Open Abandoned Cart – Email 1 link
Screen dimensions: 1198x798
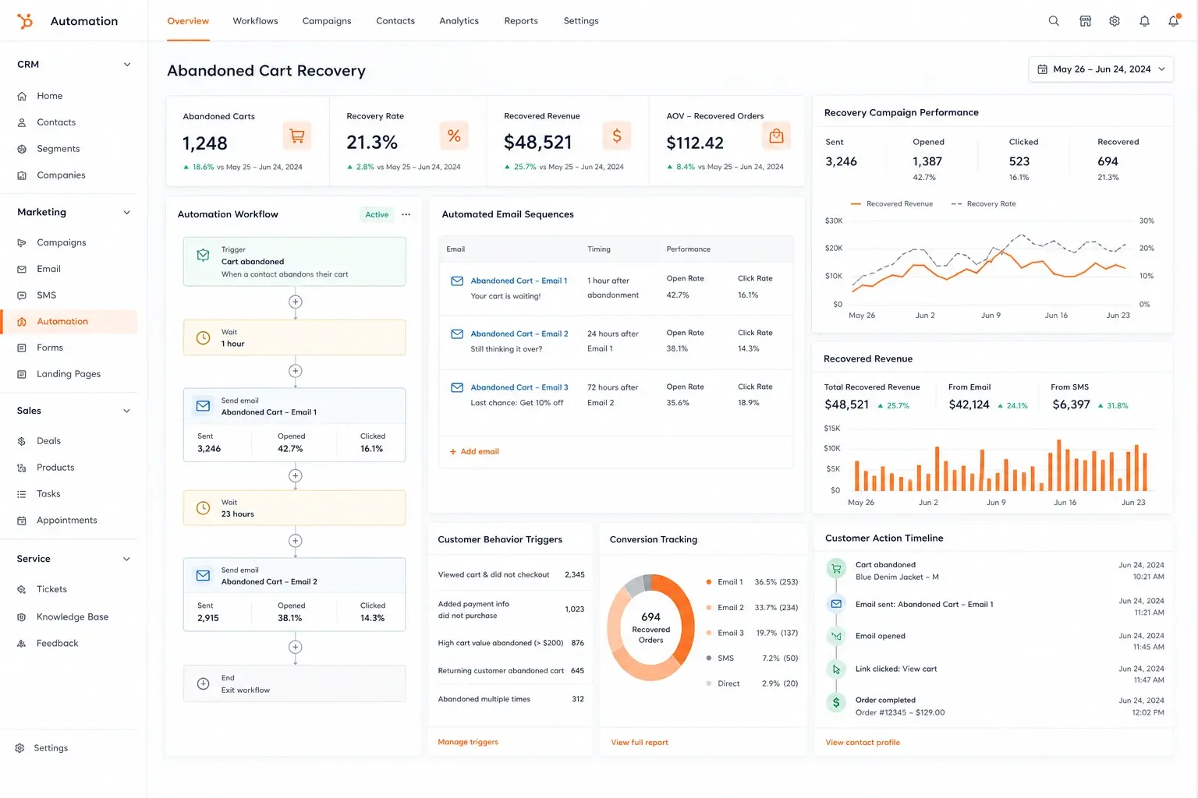point(519,281)
